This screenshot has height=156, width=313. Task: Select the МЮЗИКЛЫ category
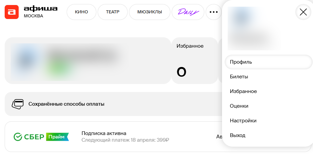point(149,12)
